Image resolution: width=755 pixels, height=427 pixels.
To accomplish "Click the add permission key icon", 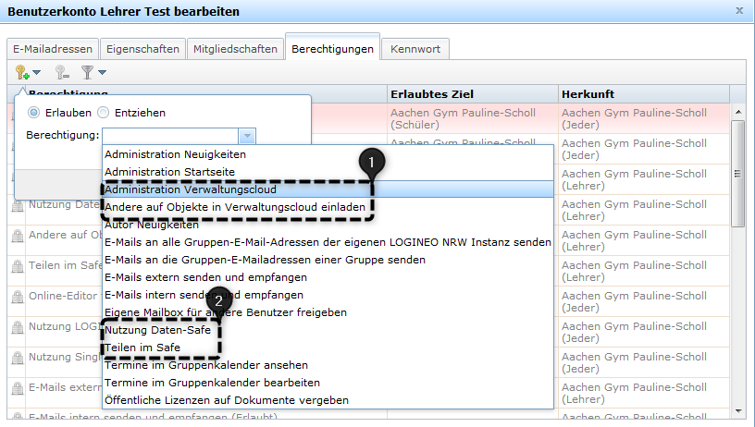I will pos(22,73).
